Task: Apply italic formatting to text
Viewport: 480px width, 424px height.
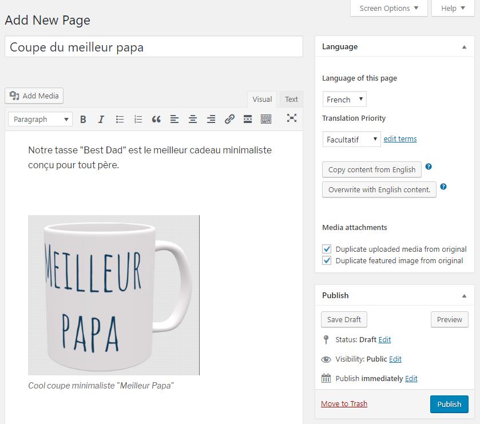Action: [x=101, y=119]
